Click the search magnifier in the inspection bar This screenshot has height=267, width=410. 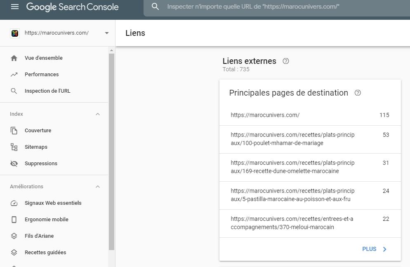[x=155, y=7]
